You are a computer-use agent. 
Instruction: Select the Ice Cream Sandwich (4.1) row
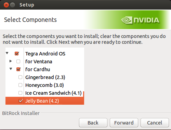click(45, 93)
